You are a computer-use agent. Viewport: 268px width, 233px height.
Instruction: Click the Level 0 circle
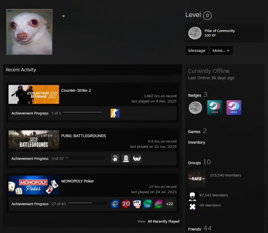(207, 15)
